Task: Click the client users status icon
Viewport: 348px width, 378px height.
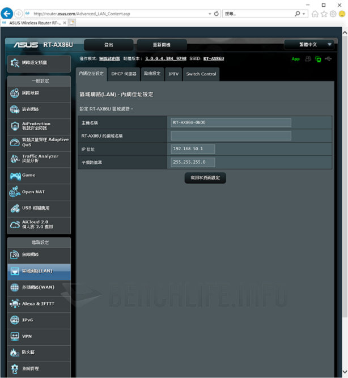Action: tap(308, 59)
